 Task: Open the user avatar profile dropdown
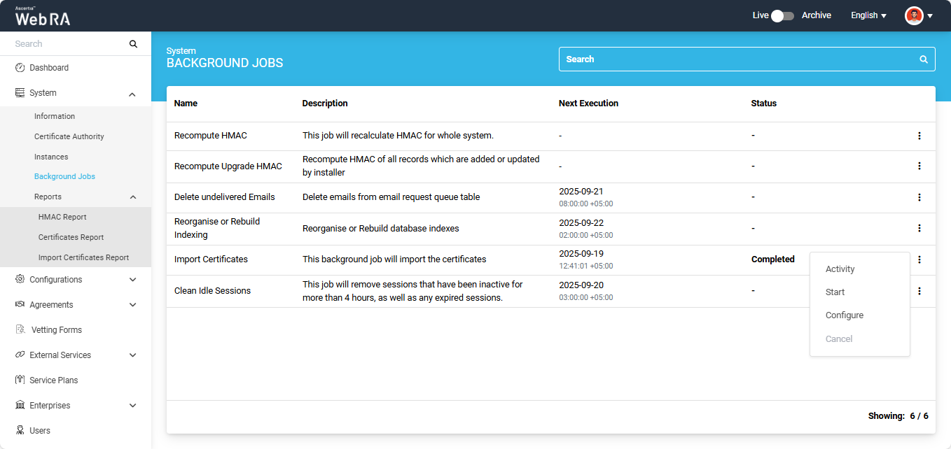[x=919, y=15]
